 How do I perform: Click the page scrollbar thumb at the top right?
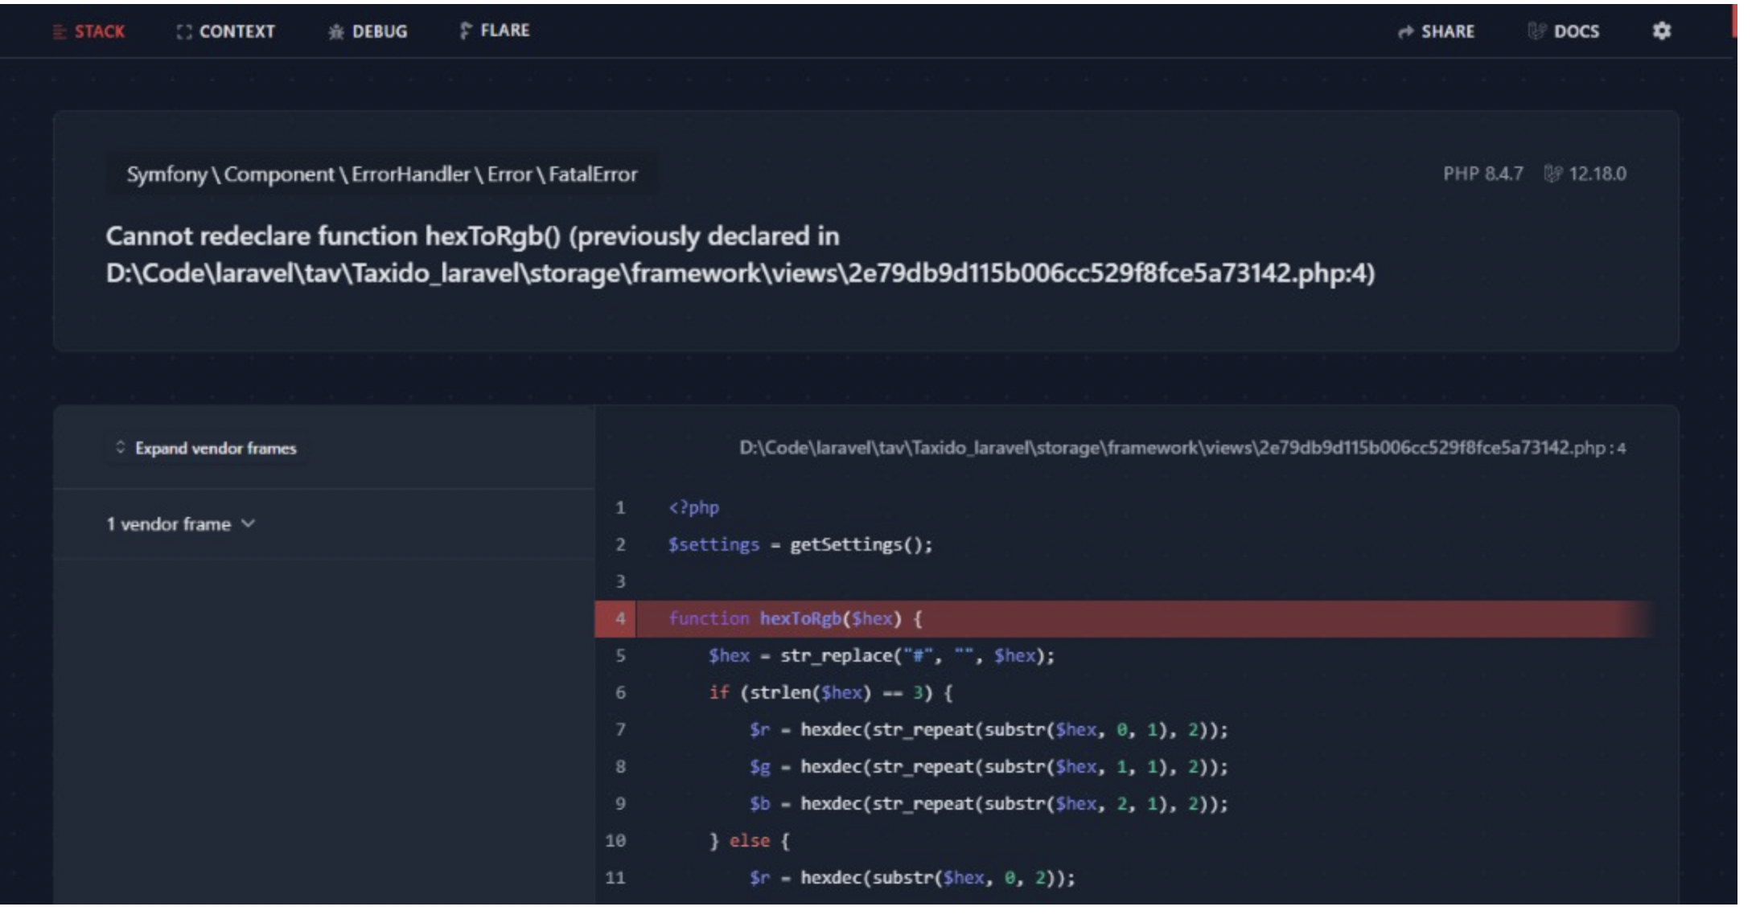pos(1734,20)
